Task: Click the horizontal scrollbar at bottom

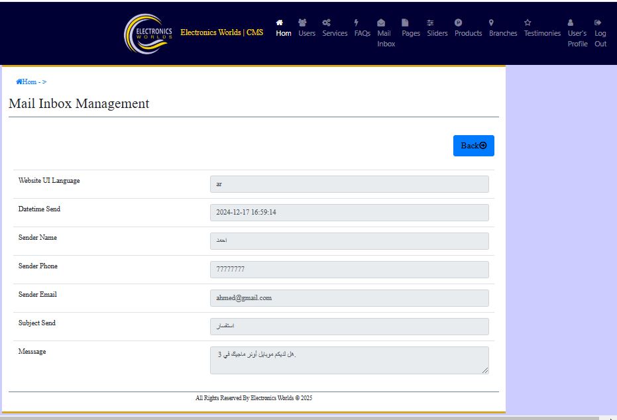Action: [x=299, y=418]
